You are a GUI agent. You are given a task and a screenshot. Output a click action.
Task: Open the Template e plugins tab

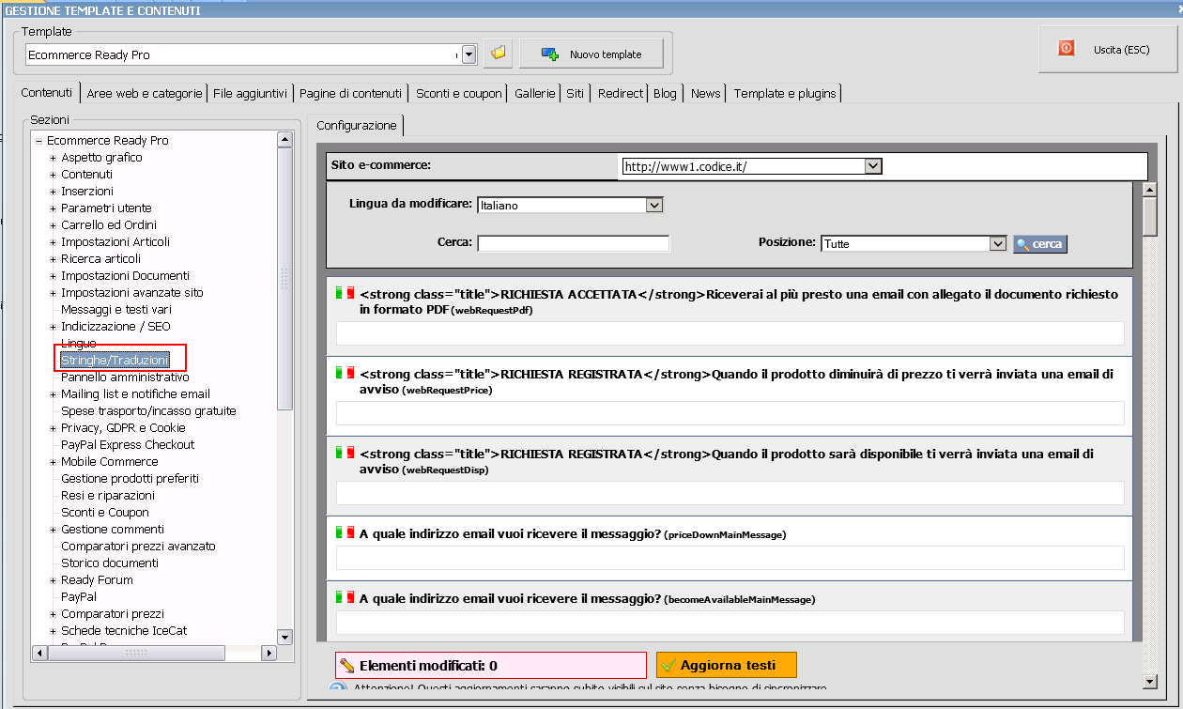pos(785,93)
